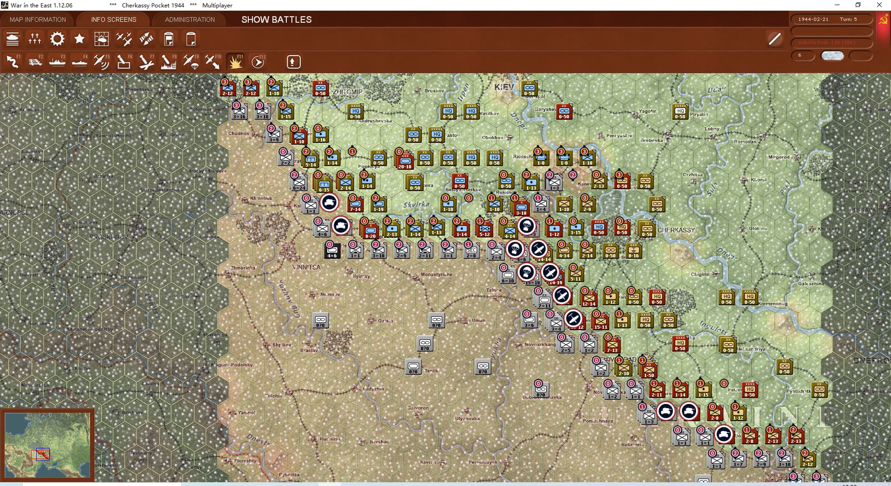The image size is (891, 486).
Task: Select the 15-11 unit counter
Action: tap(601, 321)
